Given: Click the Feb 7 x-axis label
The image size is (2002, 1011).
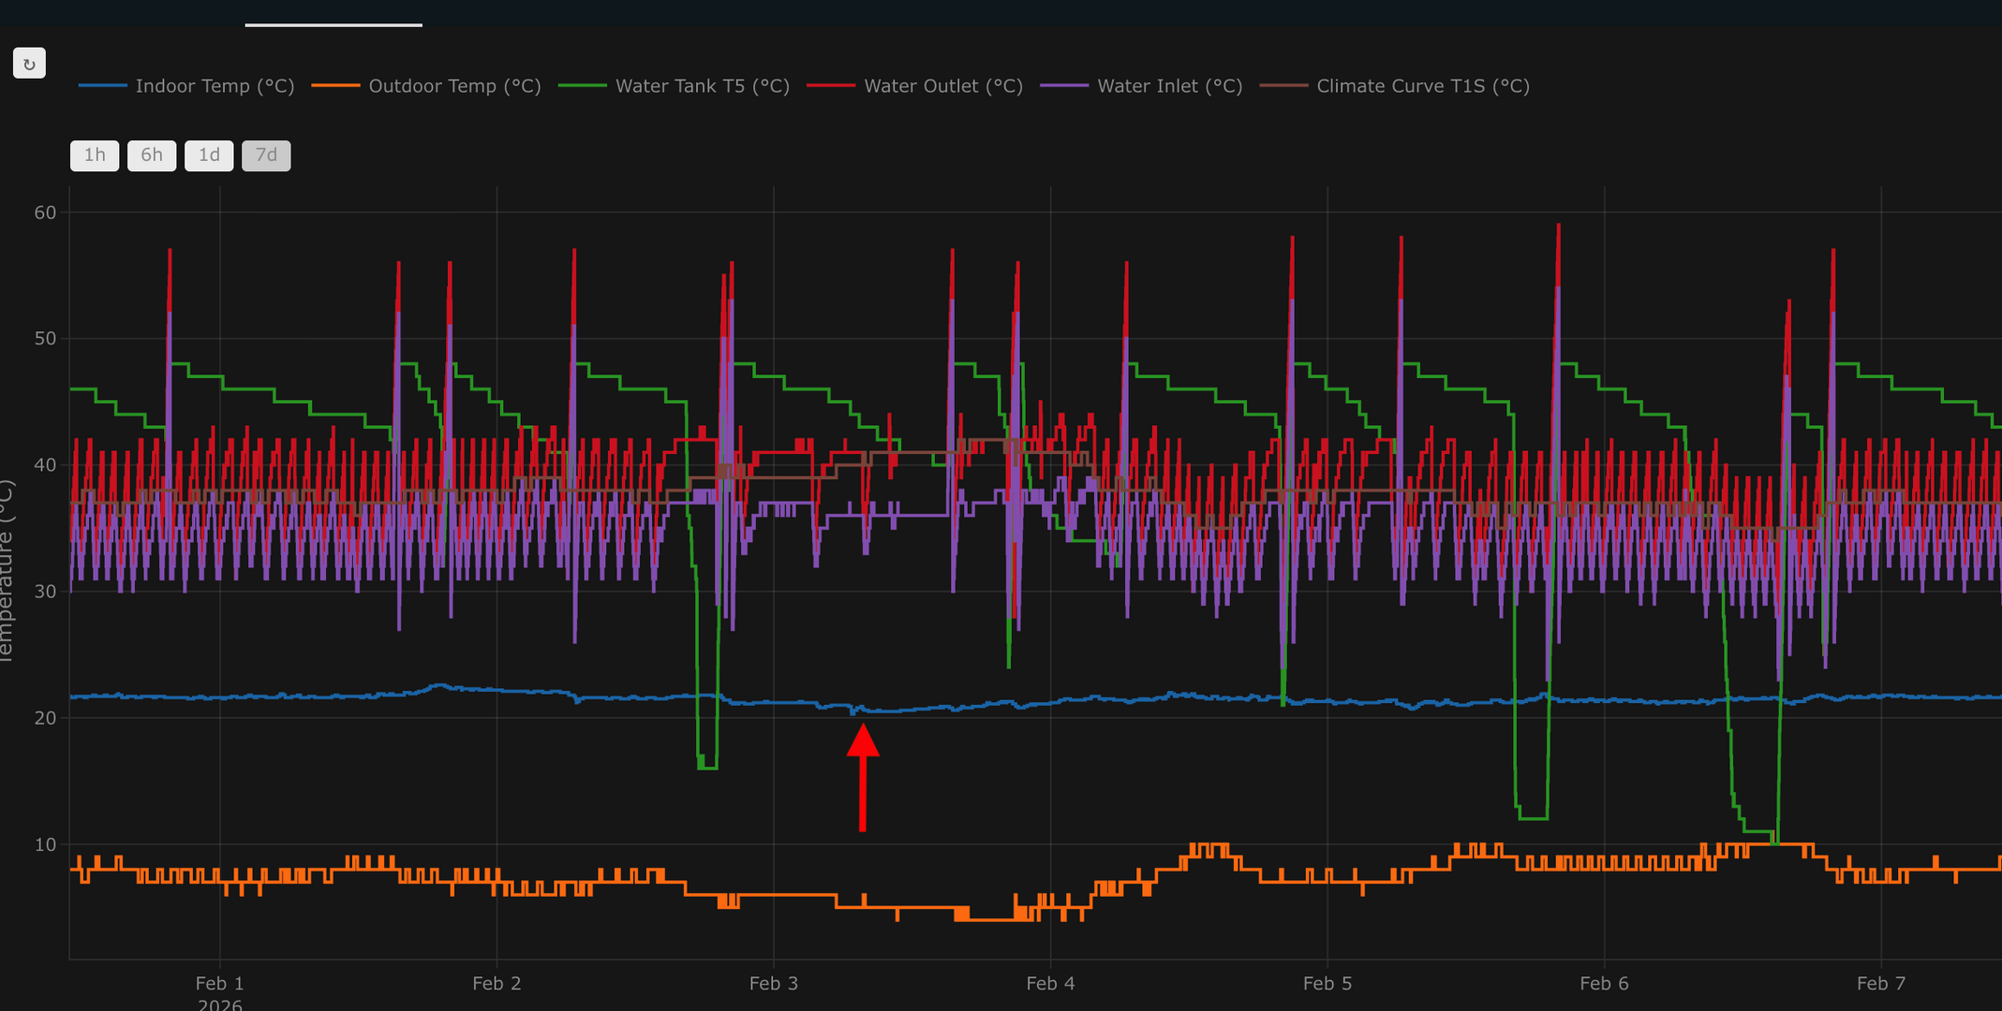Looking at the screenshot, I should [1881, 984].
